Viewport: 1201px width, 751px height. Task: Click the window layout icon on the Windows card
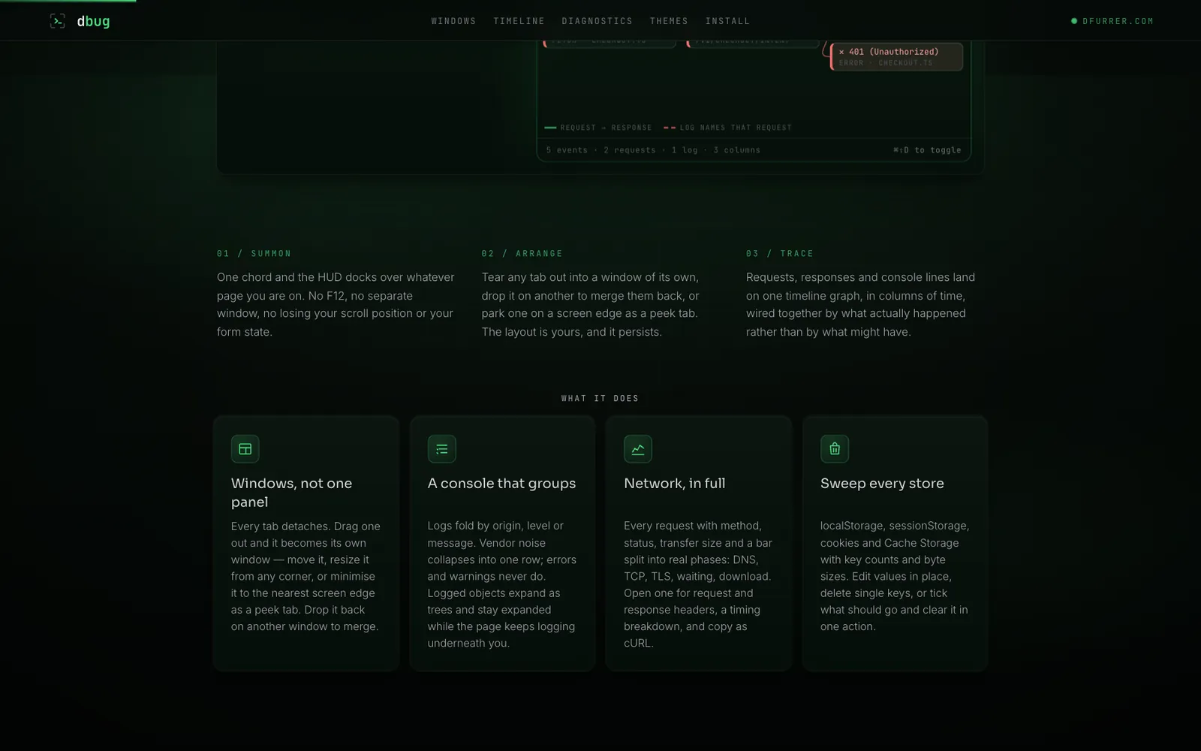[245, 449]
